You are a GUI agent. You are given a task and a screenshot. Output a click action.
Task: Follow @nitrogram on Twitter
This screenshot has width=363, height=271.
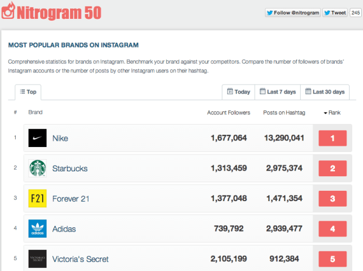tap(292, 13)
